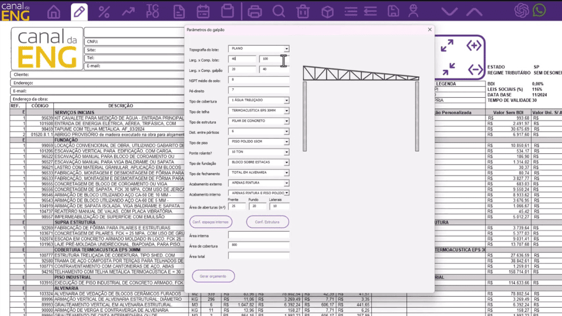Click lot length field showing 100
The height and width of the screenshot is (316, 562).
coord(274,59)
